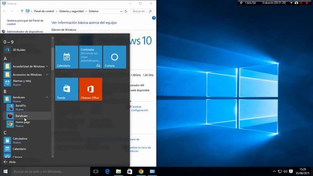Click the Windows Start button
The height and width of the screenshot is (176, 313).
click(x=5, y=172)
